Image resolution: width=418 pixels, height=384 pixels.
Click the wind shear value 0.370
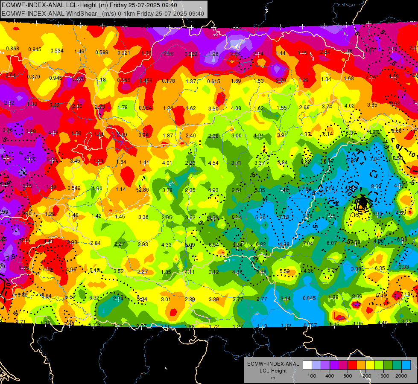(34, 77)
